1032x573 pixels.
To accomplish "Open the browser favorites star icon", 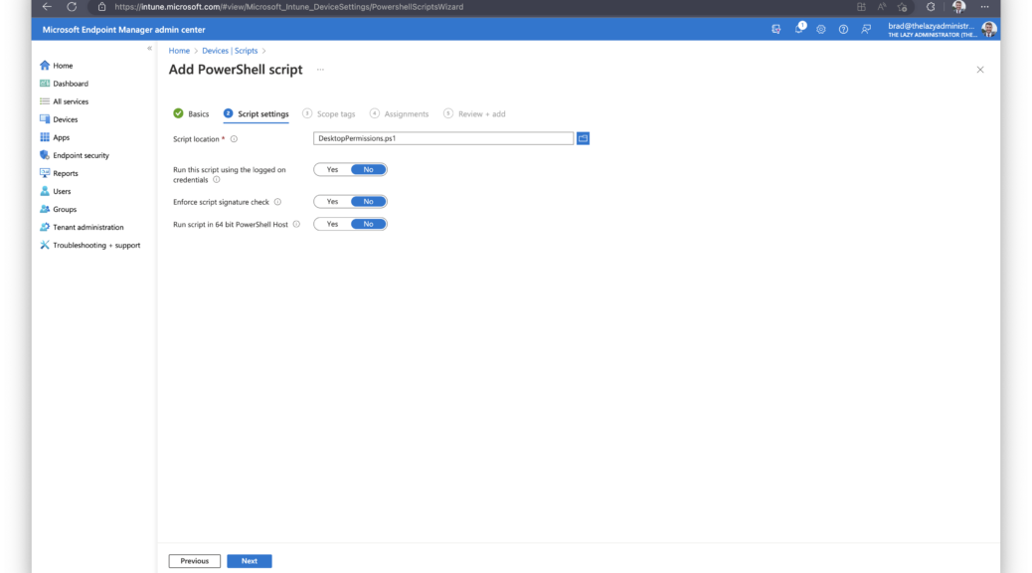I will [x=903, y=7].
